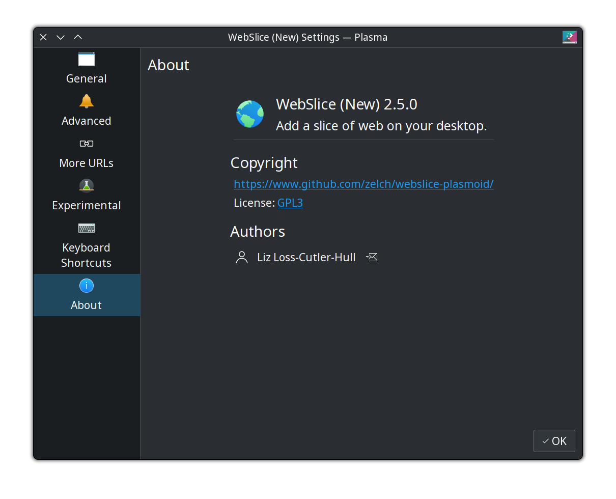
Task: Open Advanced settings via bell icon
Action: click(x=87, y=101)
